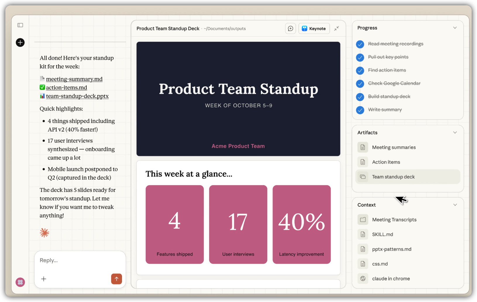
Task: Toggle the Check Google Calendar checkmark
Action: coord(360,84)
